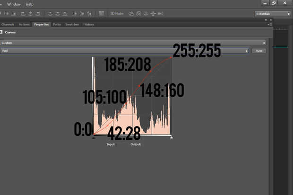Restore down the Photoshop window
Screen dimensions: 293x195
pyautogui.click(x=274, y=3)
